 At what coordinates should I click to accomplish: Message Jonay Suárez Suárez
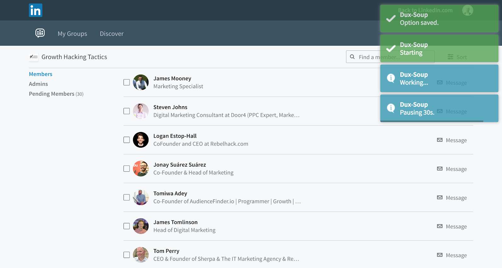[x=452, y=169]
